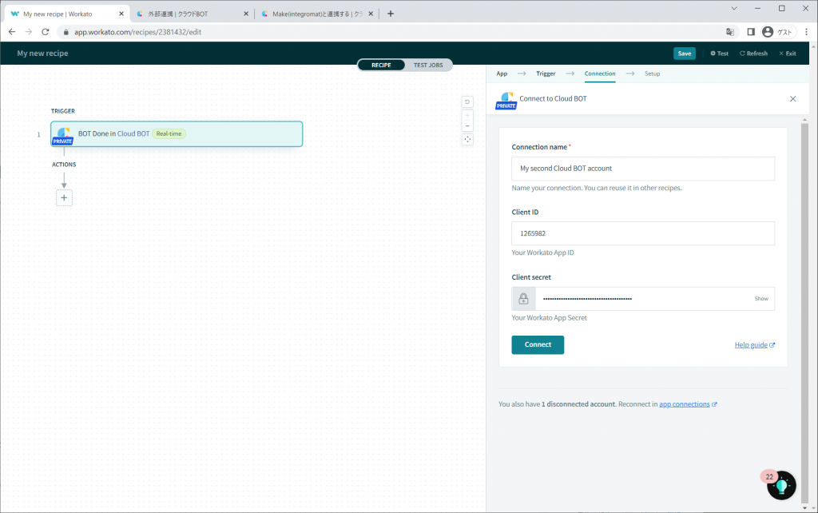Expand the browser tab search dropdown
This screenshot has width=818, height=513.
point(734,8)
